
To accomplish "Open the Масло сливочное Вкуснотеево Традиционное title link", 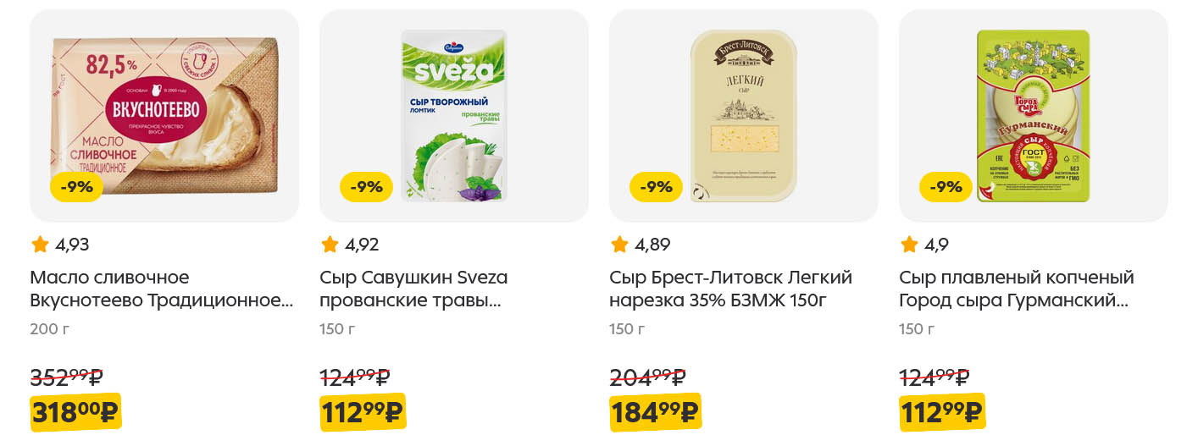I will point(161,289).
